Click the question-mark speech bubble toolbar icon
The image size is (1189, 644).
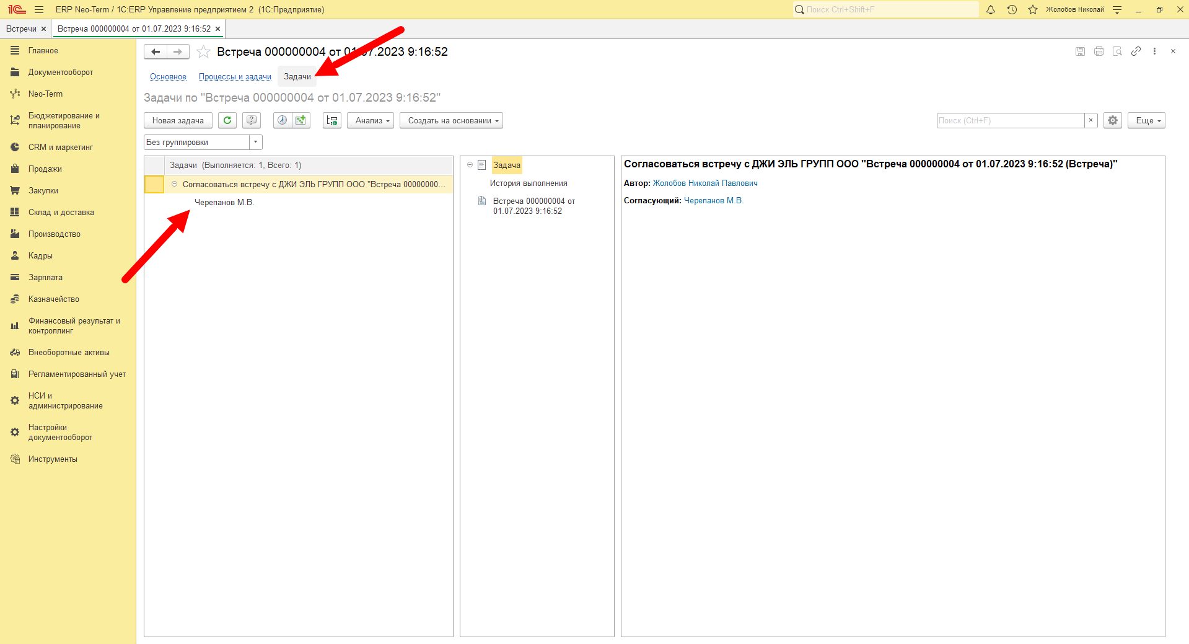[252, 120]
